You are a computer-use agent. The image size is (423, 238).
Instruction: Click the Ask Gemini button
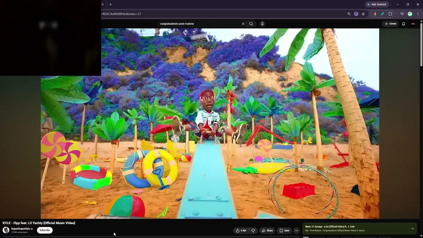pos(376,4)
